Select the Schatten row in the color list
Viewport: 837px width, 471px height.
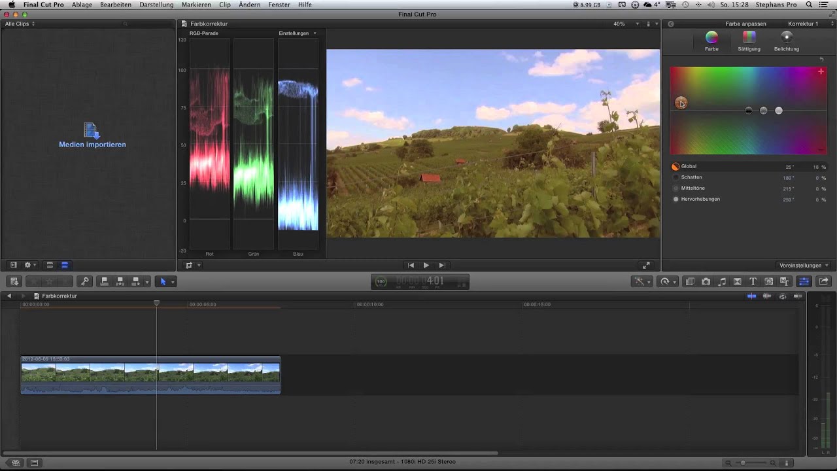[x=749, y=177]
